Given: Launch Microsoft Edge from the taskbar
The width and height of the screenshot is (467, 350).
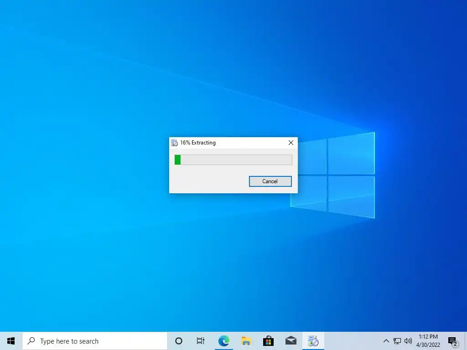Looking at the screenshot, I should click(223, 341).
